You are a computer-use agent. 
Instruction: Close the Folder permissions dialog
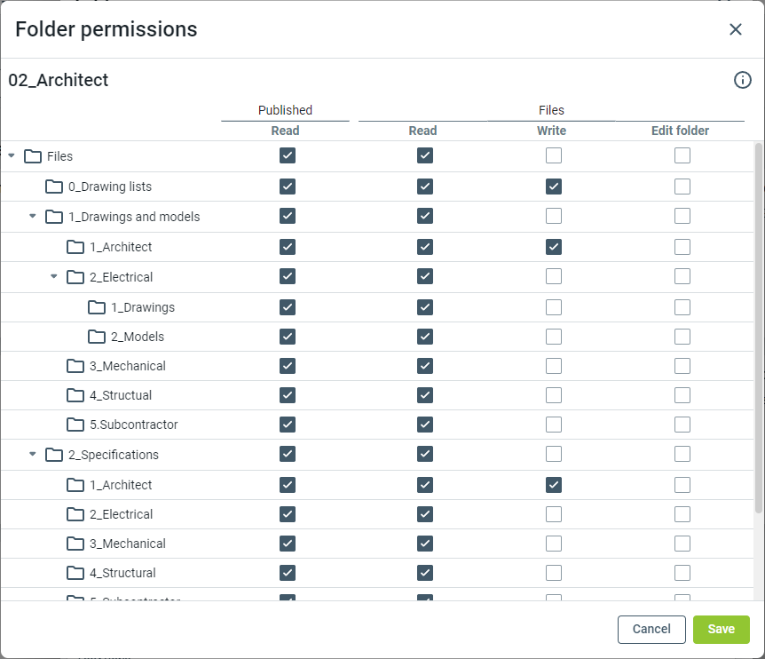click(x=736, y=29)
